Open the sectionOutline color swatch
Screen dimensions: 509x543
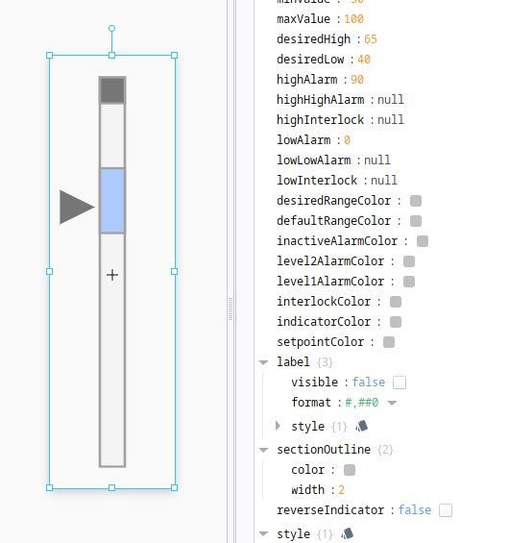point(350,470)
